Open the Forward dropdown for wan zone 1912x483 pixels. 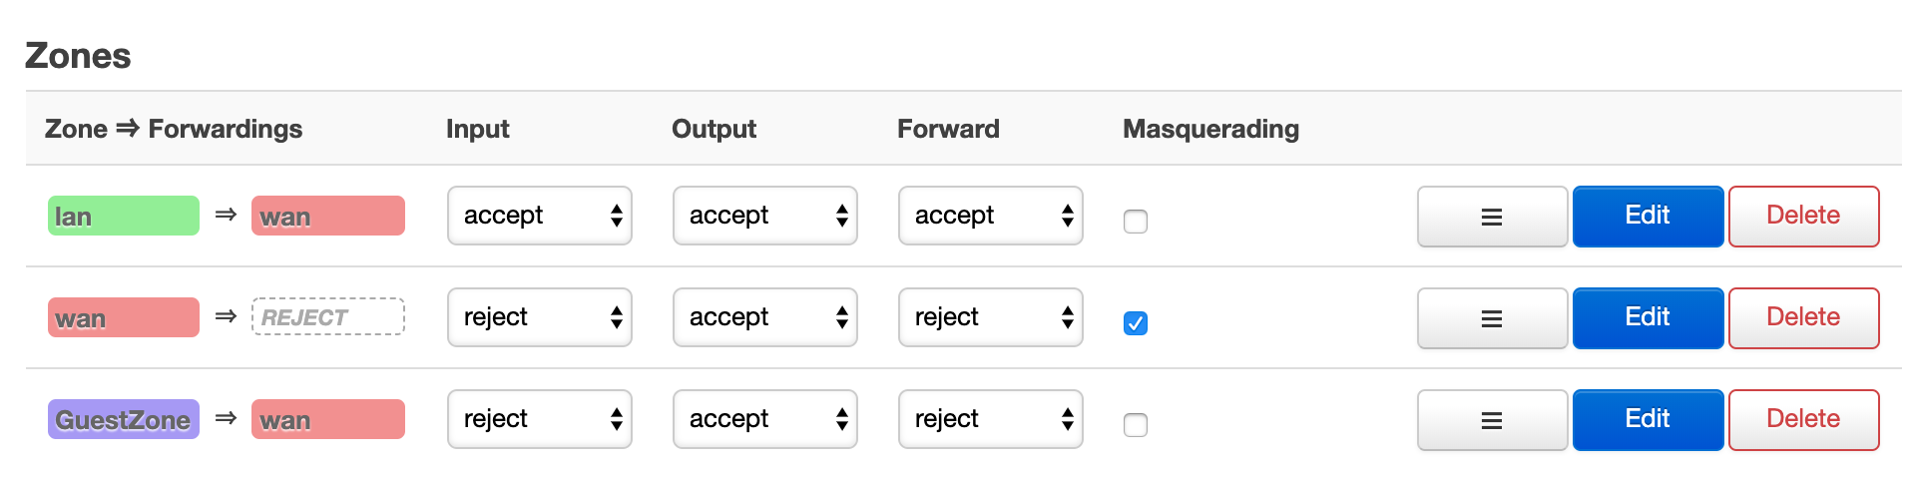tap(991, 317)
